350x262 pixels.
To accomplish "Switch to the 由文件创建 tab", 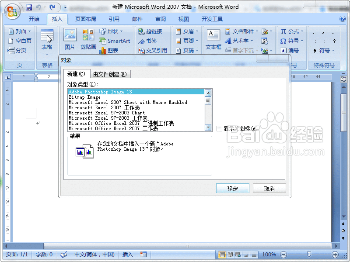I will [x=109, y=74].
